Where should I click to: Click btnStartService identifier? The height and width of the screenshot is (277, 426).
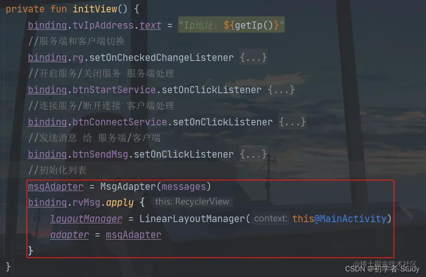click(114, 90)
